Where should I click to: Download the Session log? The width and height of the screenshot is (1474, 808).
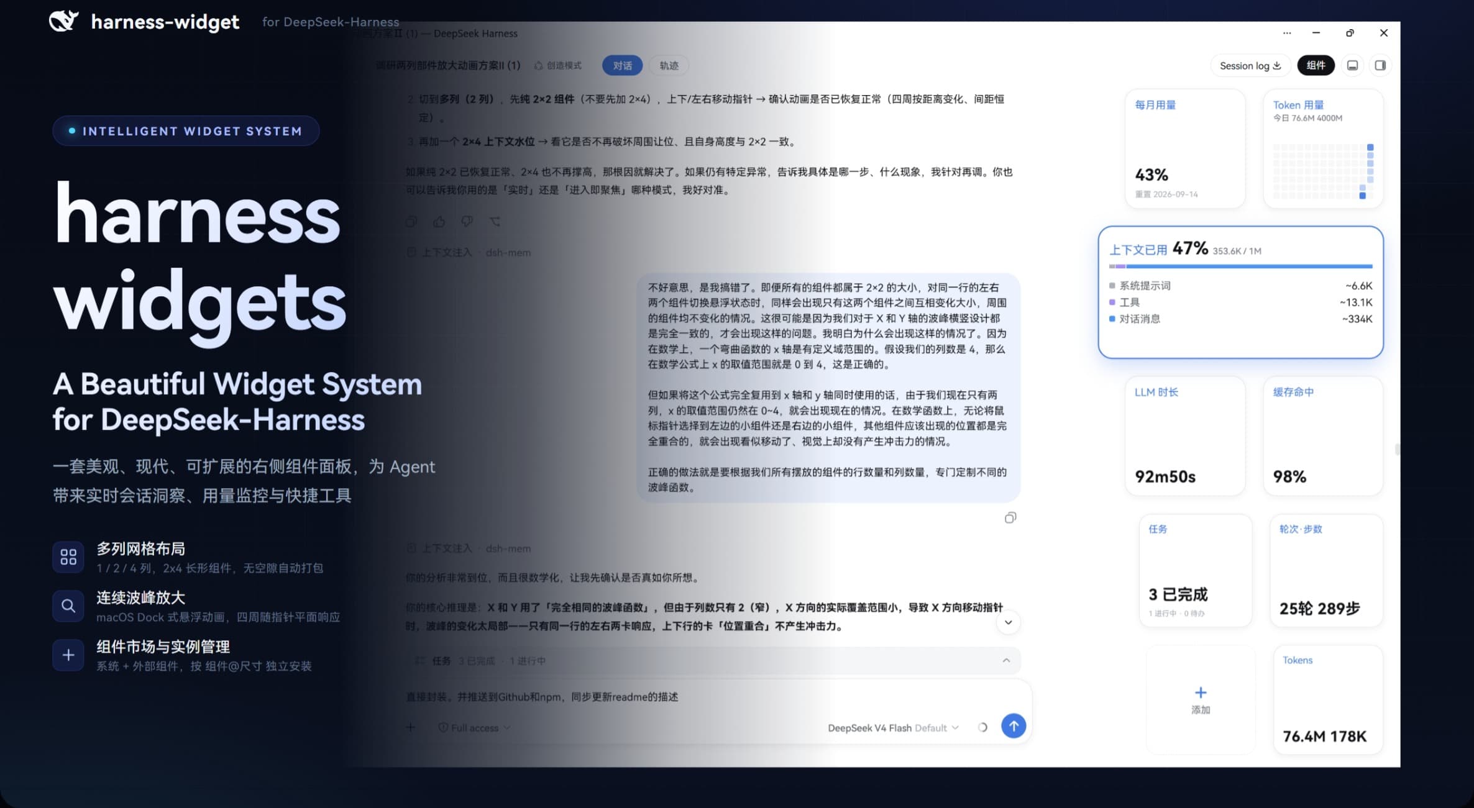tap(1250, 65)
